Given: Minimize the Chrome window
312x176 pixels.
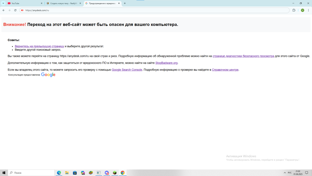Looking at the screenshot, I should [x=293, y=3].
